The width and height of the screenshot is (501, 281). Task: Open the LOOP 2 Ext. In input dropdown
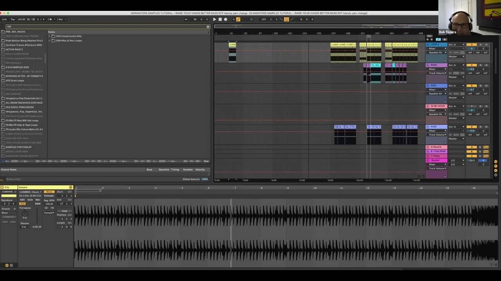pyautogui.click(x=456, y=44)
